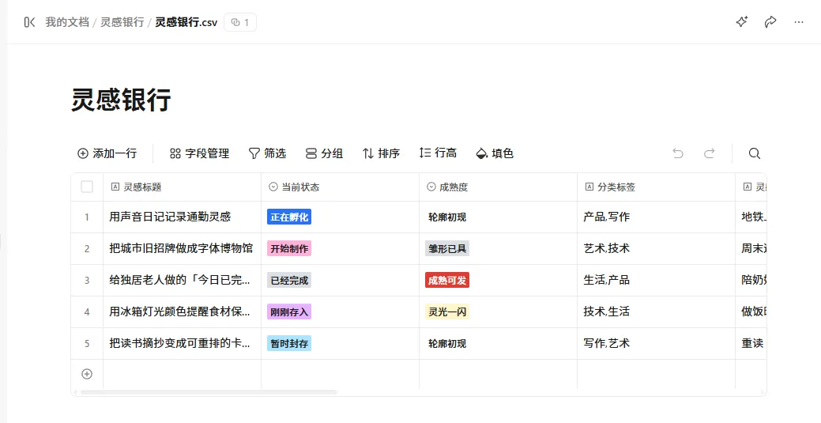The height and width of the screenshot is (423, 821).
Task: Click the undo arrow icon
Action: [x=678, y=153]
